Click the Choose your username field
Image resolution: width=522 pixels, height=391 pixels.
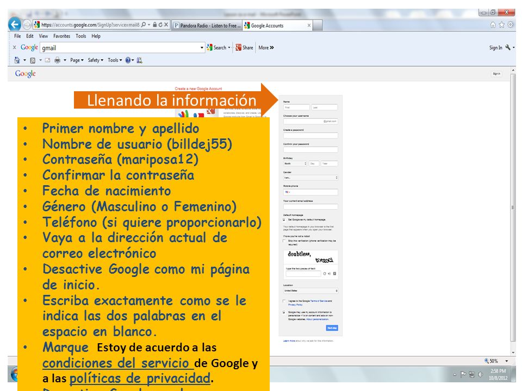[310, 121]
